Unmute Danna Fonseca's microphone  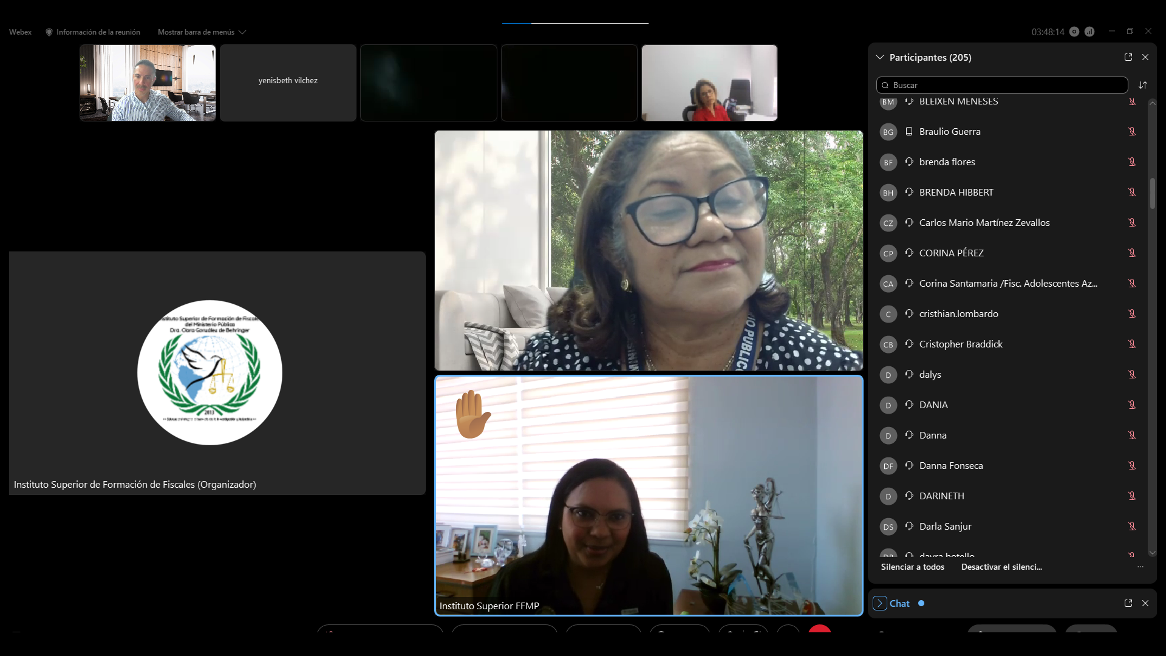tap(1132, 466)
